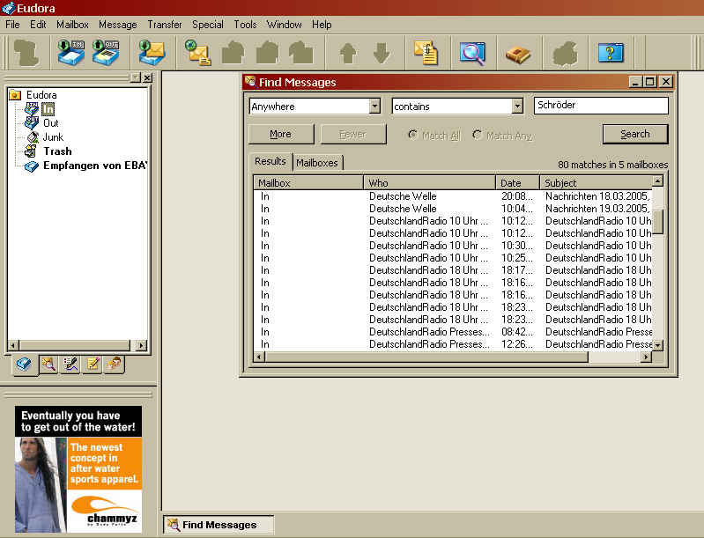The height and width of the screenshot is (538, 704).
Task: Open the Special menu
Action: pyautogui.click(x=207, y=25)
